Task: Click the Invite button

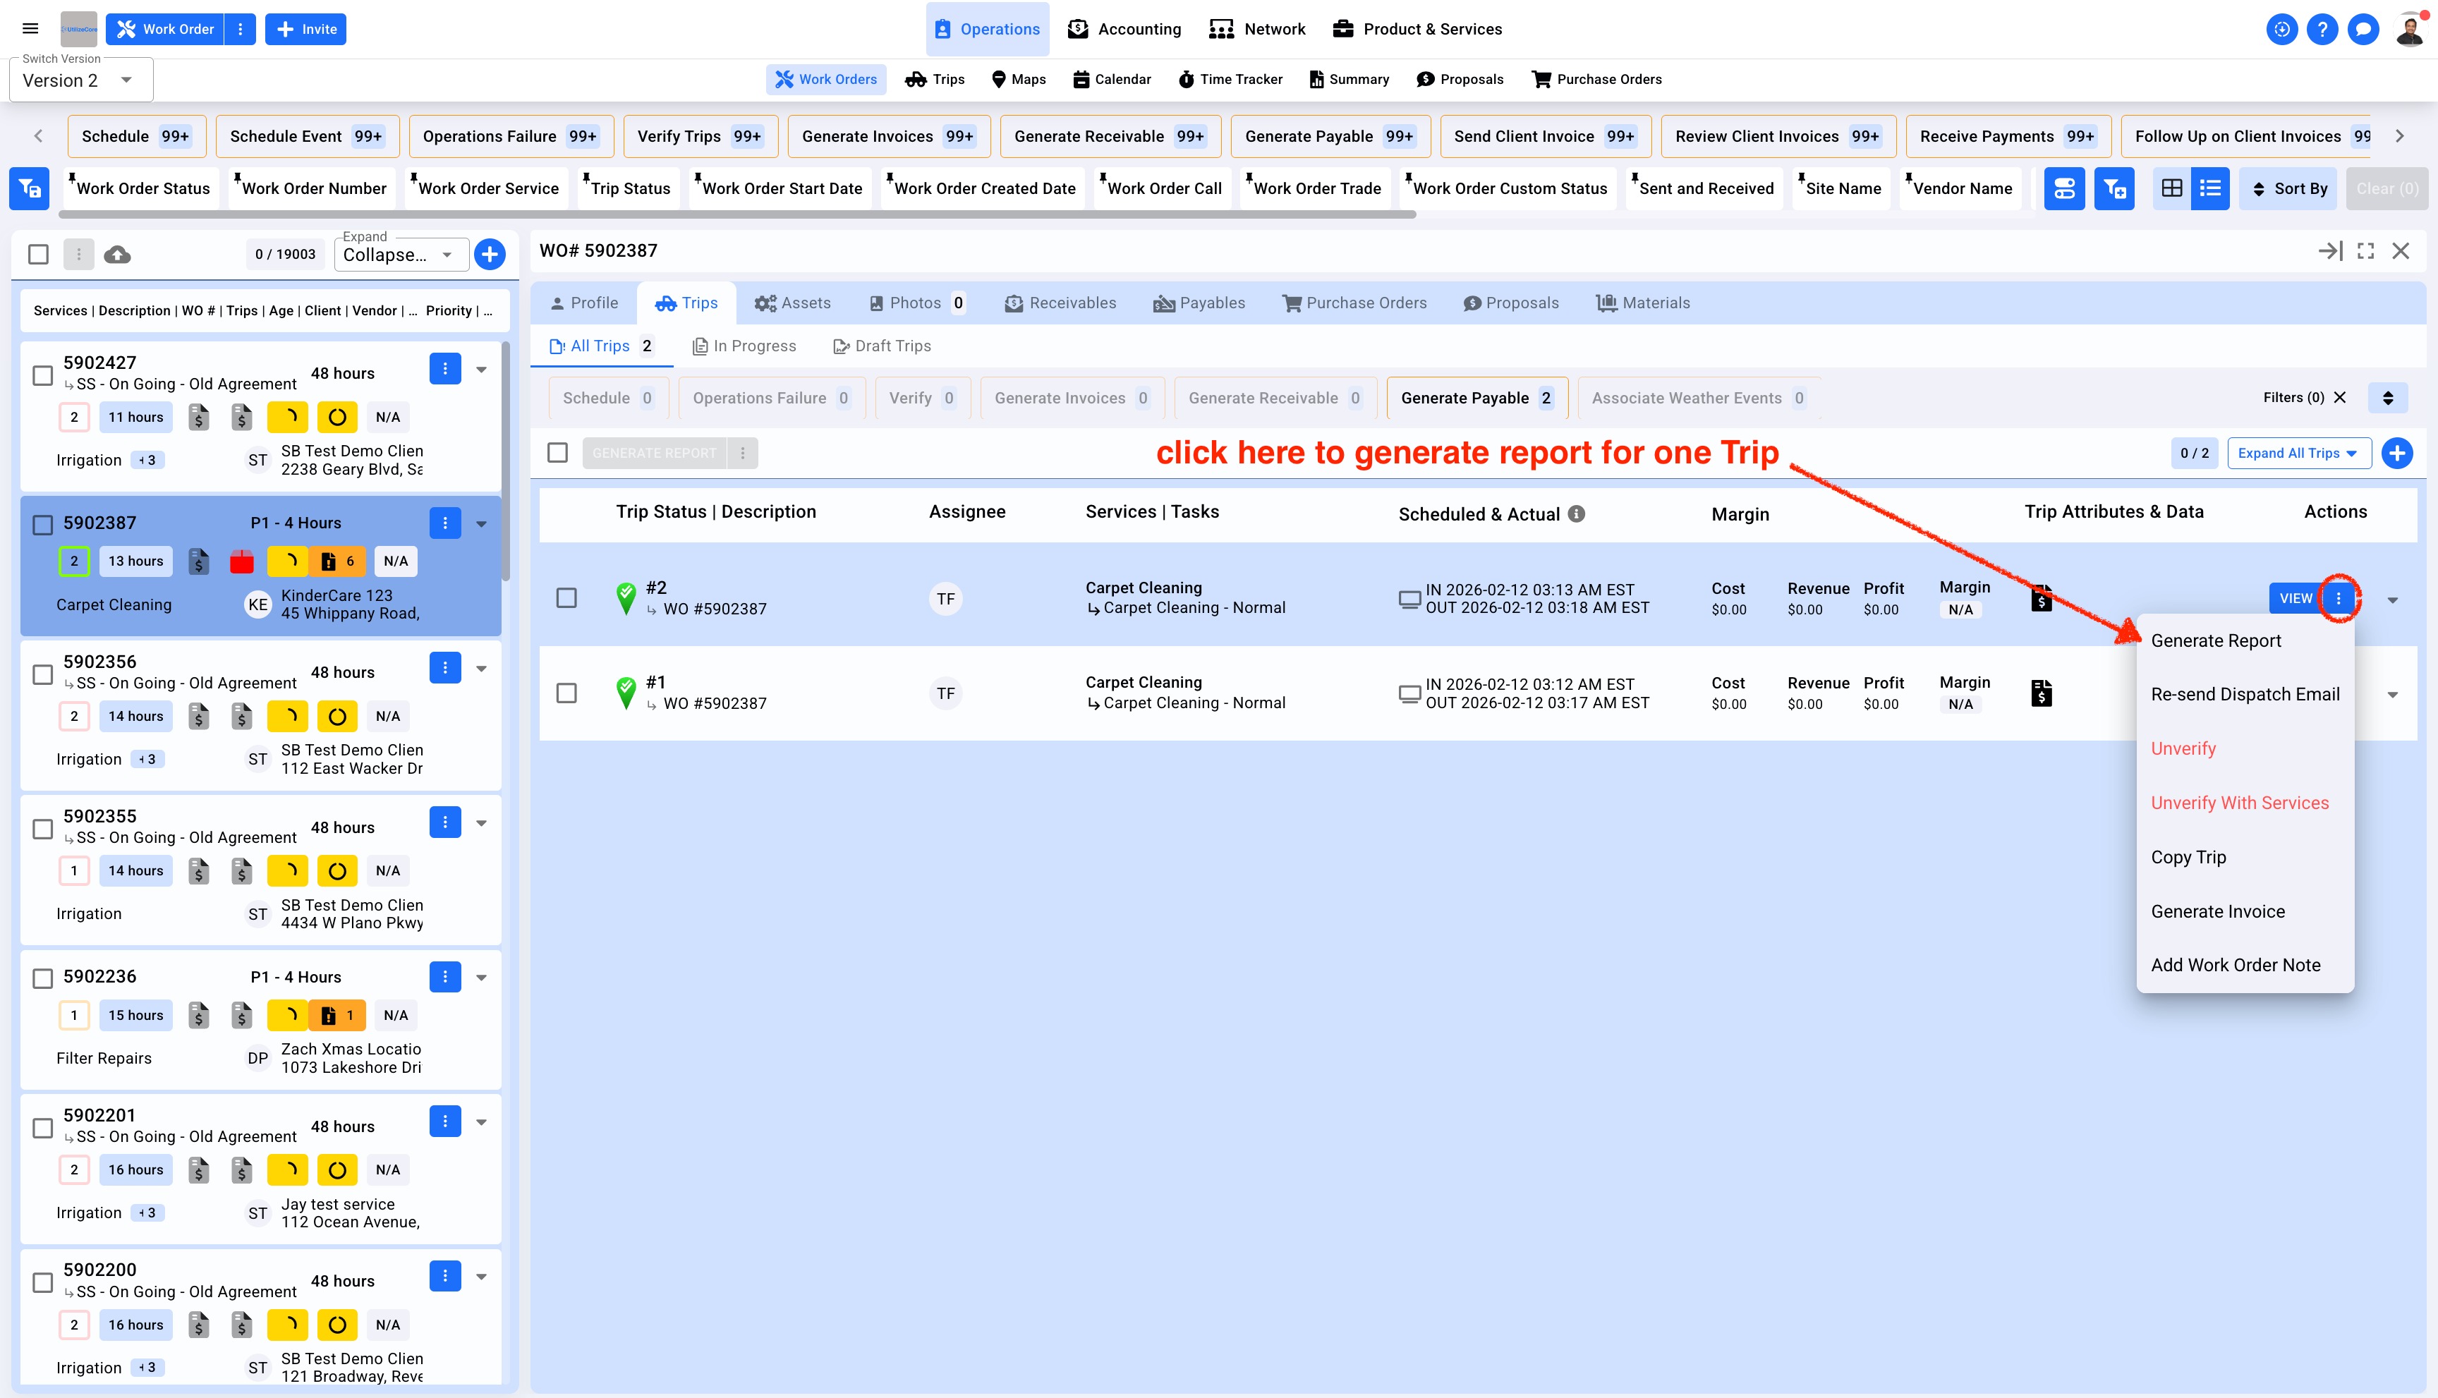Action: (306, 29)
